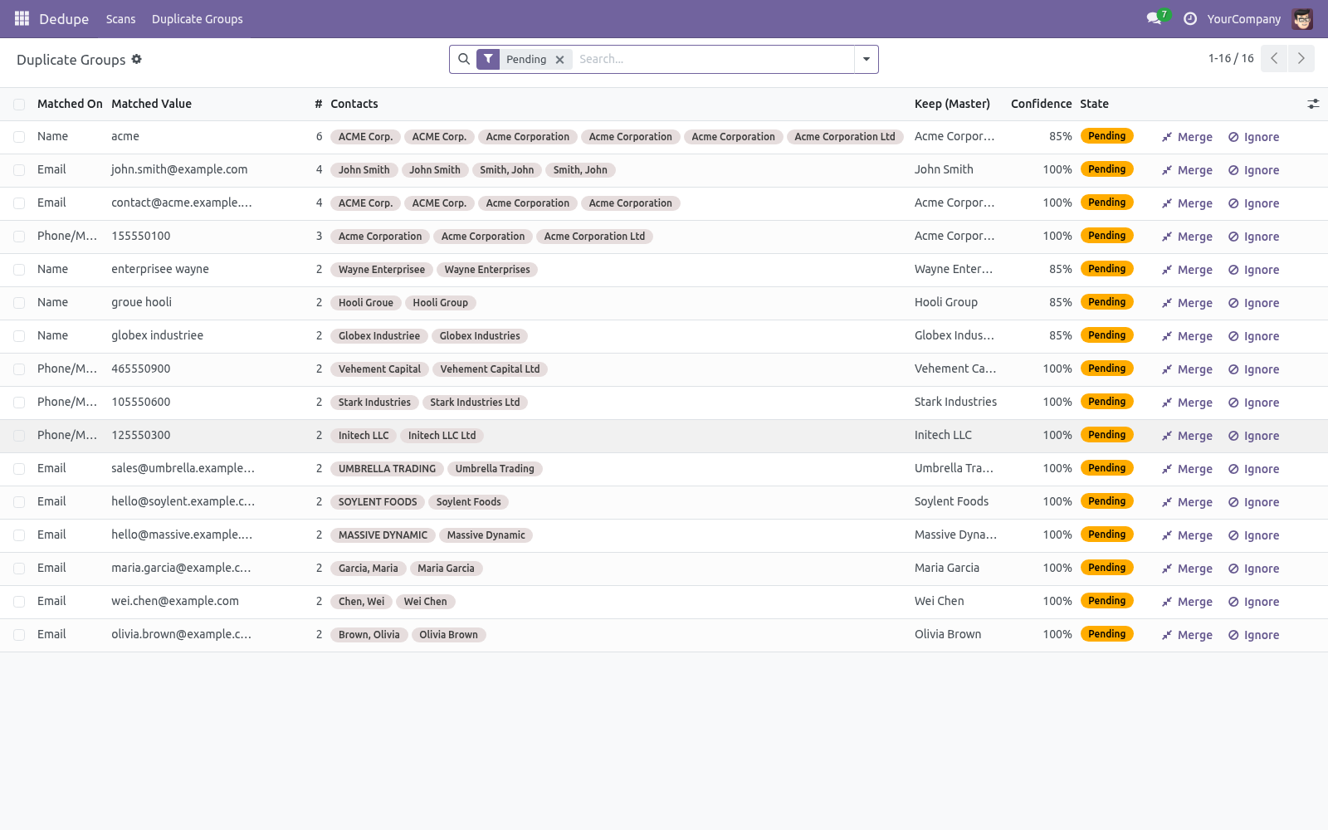This screenshot has width=1328, height=830.
Task: Go to the next page arrow
Action: 1301,58
